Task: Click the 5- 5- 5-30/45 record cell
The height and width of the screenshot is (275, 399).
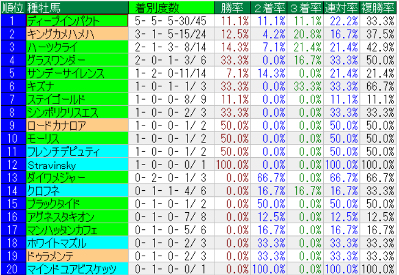Action: [171, 21]
